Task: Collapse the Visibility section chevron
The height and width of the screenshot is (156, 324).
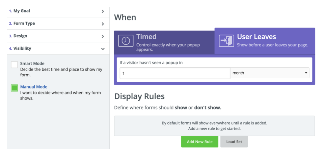Action: click(103, 49)
